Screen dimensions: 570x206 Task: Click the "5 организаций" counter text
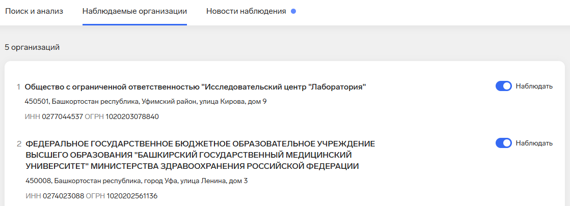pos(32,47)
